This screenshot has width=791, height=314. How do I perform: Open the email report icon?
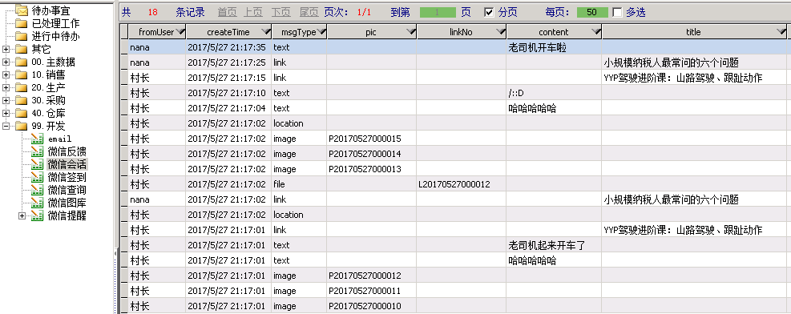(x=37, y=139)
